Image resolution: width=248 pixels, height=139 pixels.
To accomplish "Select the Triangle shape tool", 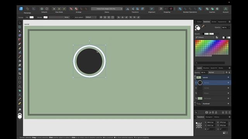I will coord(20,86).
